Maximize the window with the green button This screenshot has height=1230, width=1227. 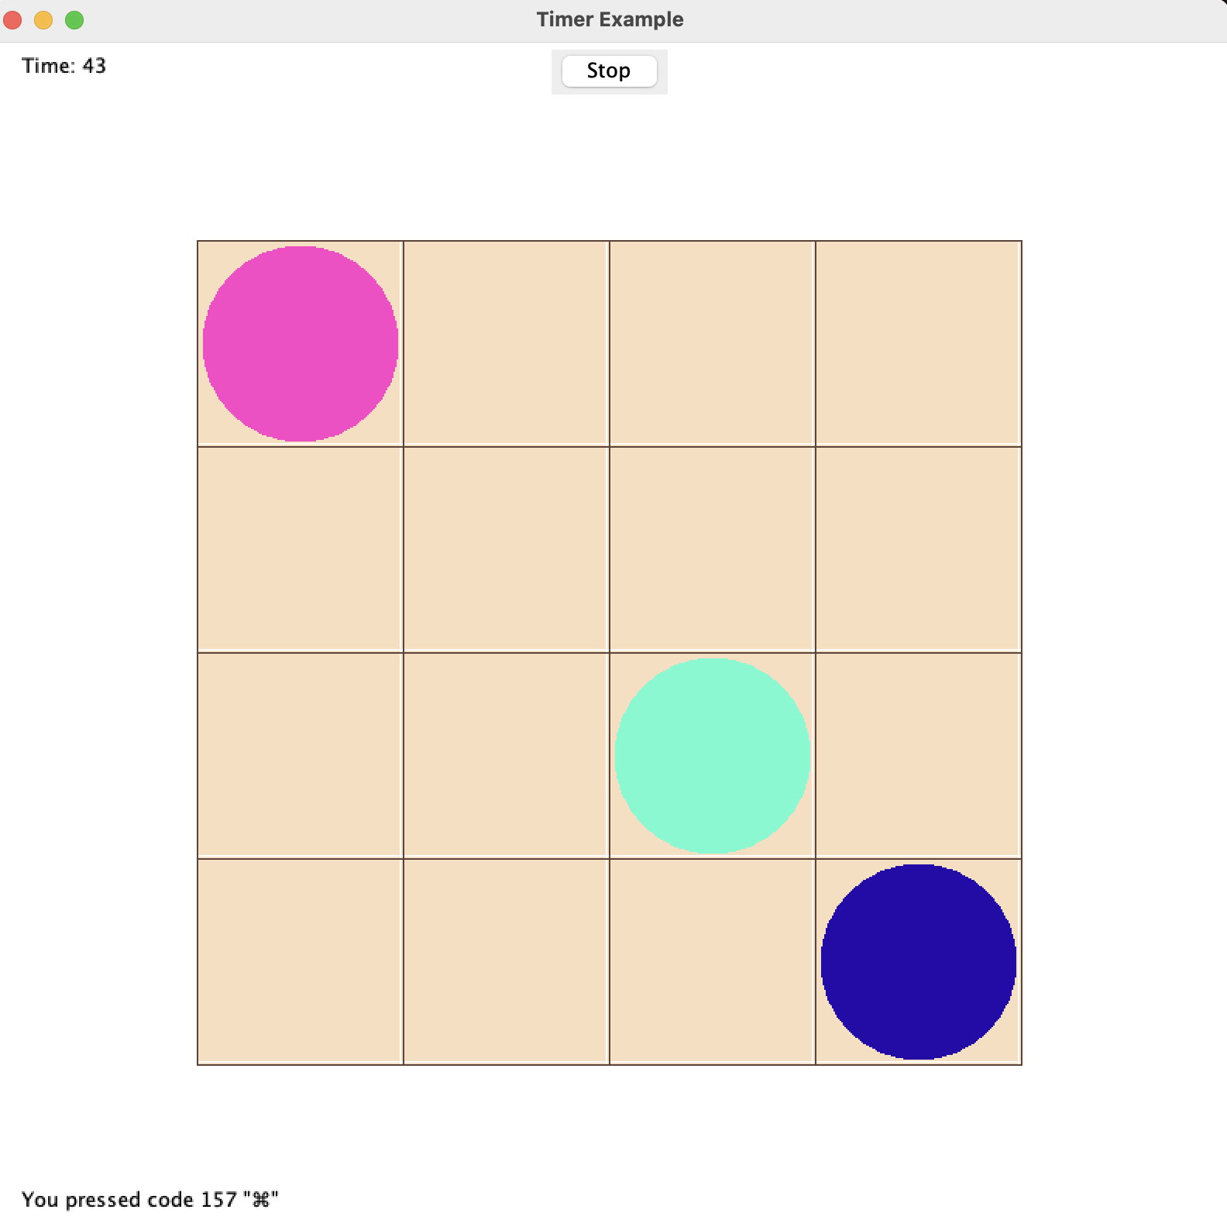coord(74,20)
